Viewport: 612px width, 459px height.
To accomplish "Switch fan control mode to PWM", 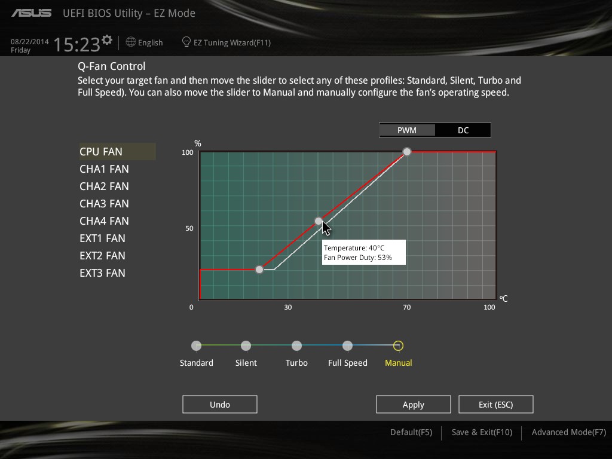I will coord(407,130).
